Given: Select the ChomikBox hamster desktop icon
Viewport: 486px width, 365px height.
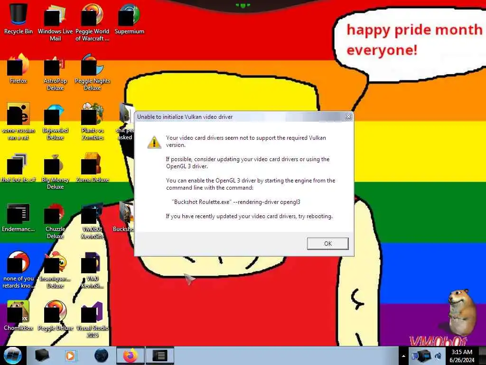Looking at the screenshot, I should [19, 316].
